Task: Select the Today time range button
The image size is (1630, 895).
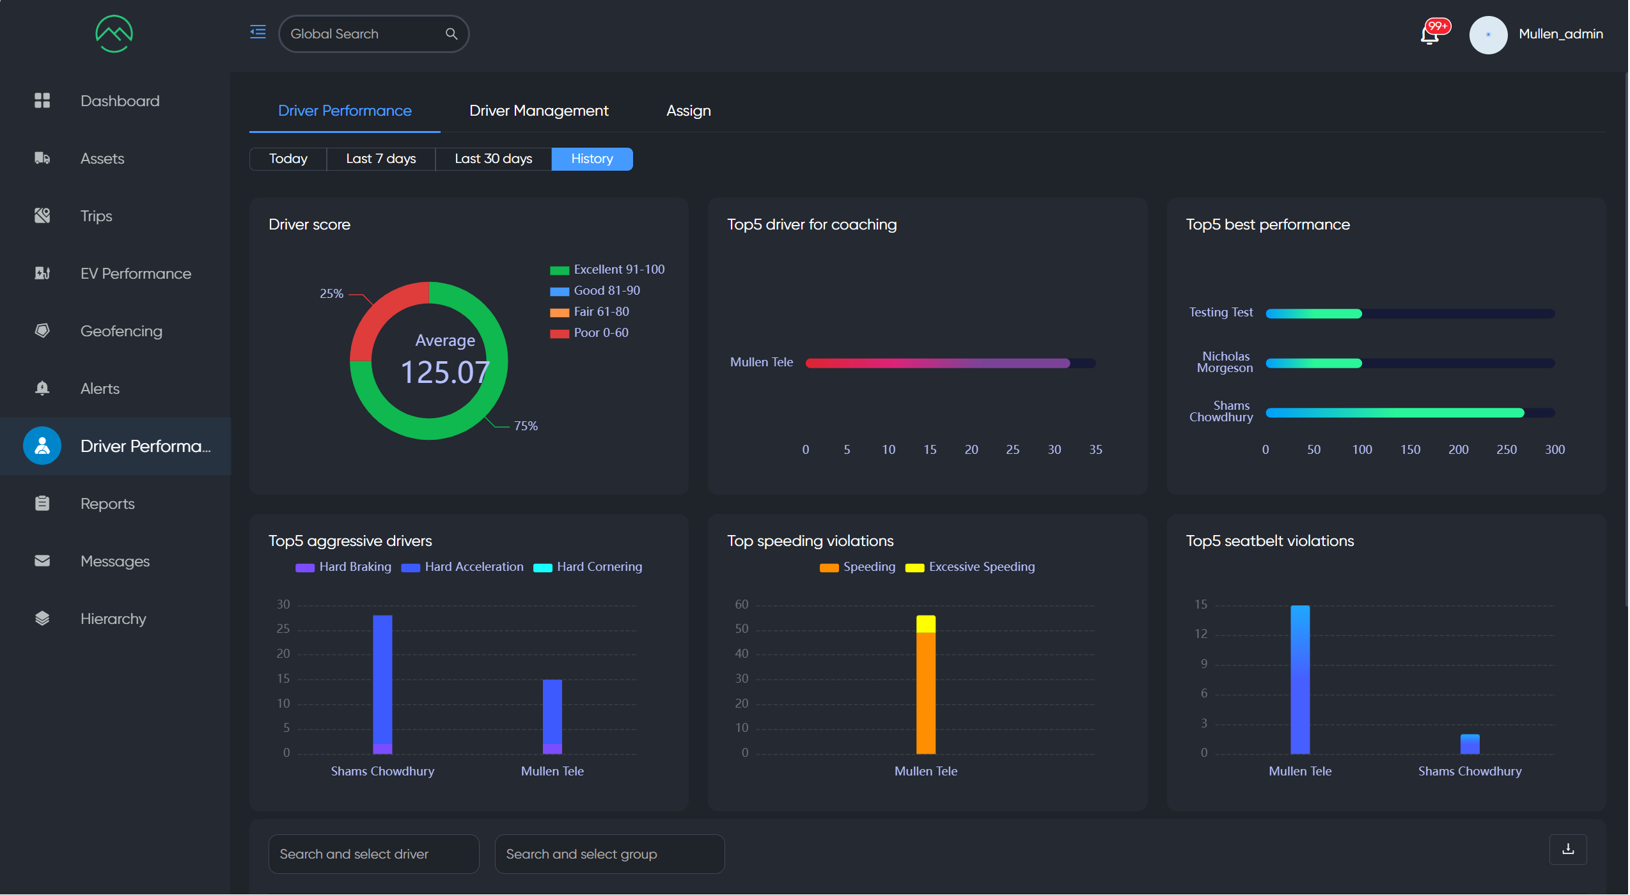Action: click(288, 159)
